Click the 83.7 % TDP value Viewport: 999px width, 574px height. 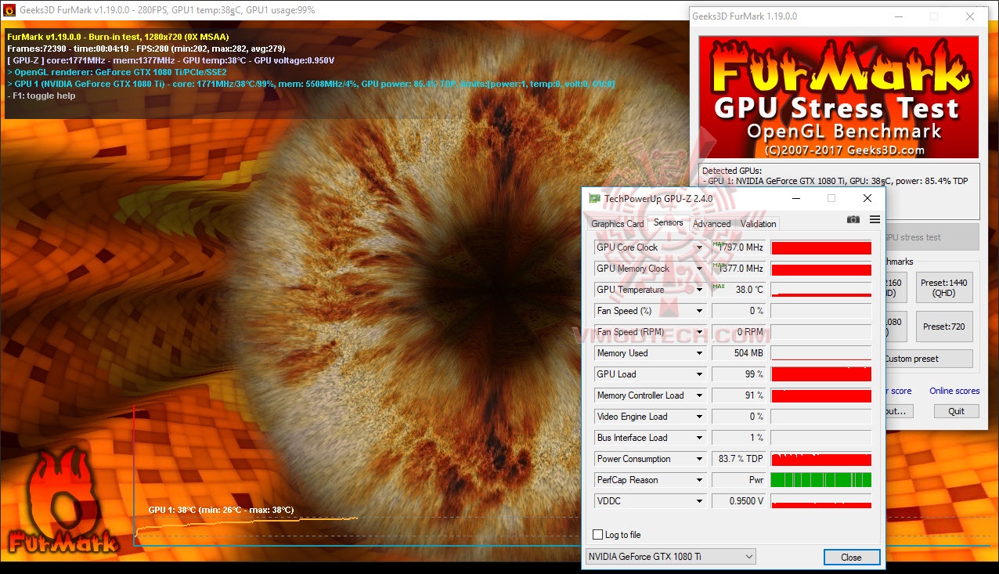(738, 459)
